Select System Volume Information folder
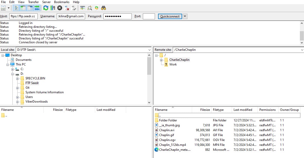 click(44, 92)
